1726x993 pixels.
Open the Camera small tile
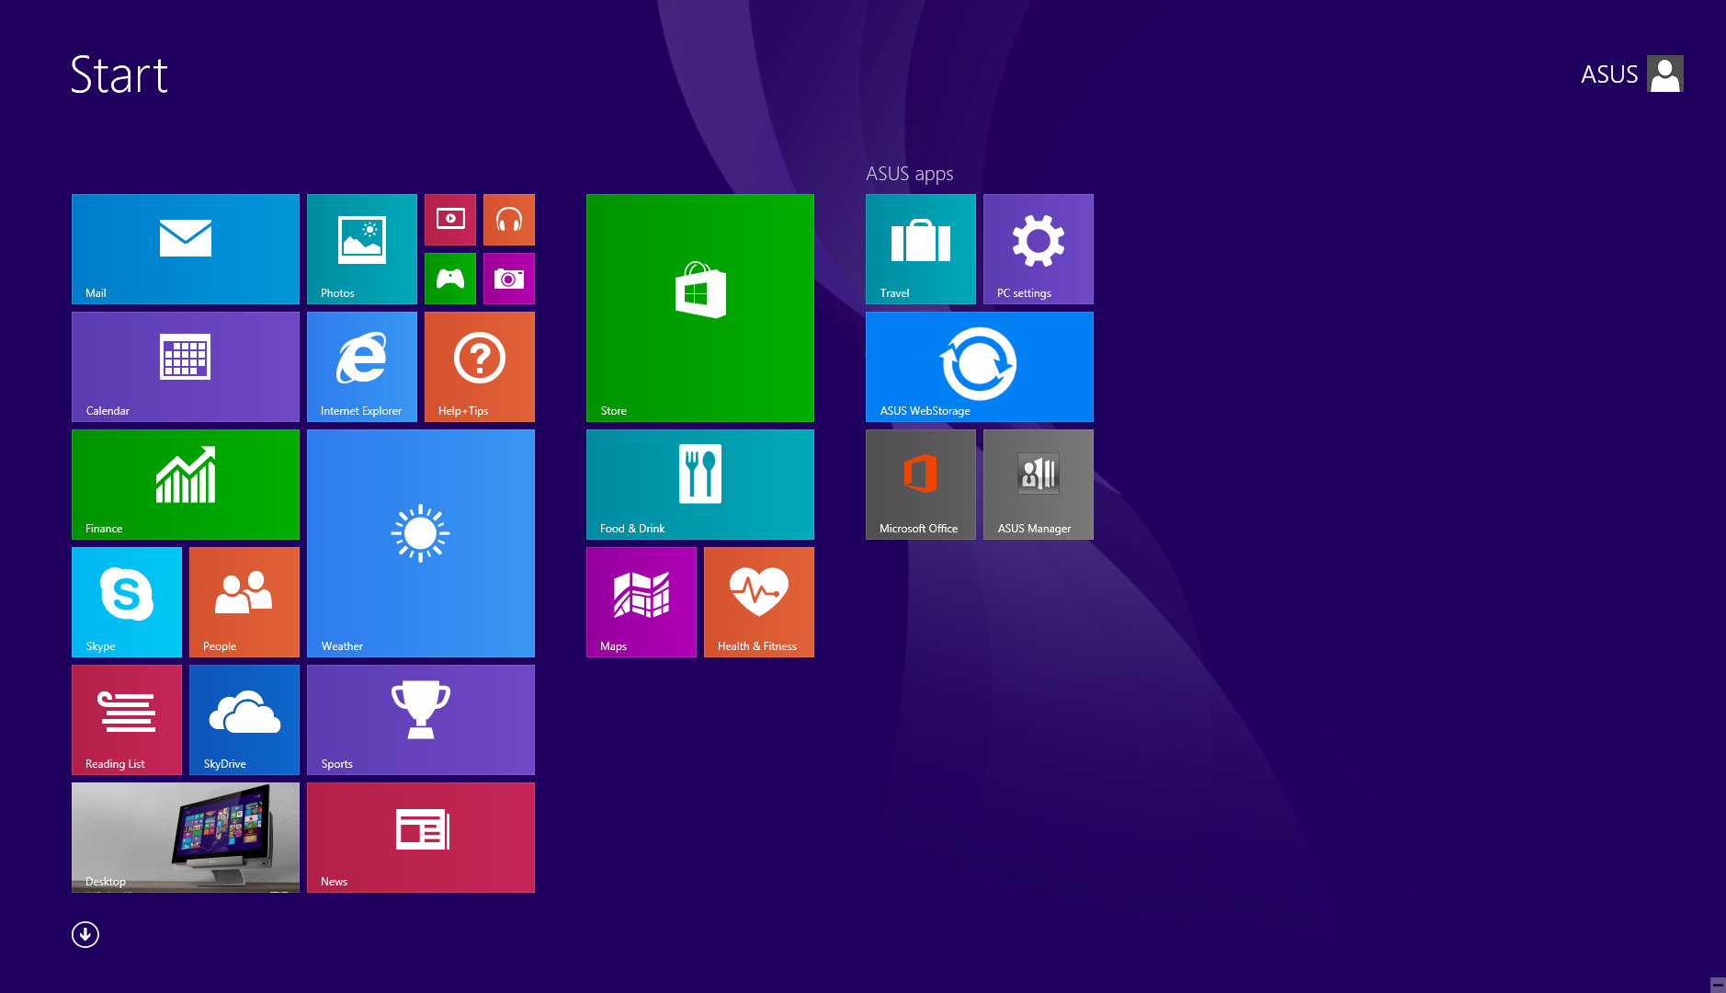(x=509, y=279)
